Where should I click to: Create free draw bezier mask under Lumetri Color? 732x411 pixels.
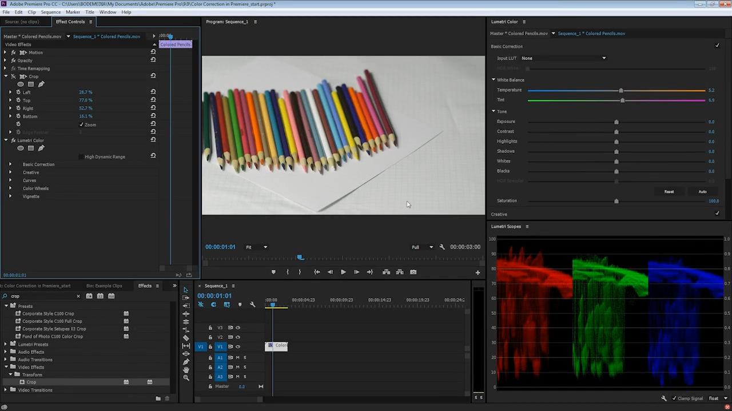(41, 148)
